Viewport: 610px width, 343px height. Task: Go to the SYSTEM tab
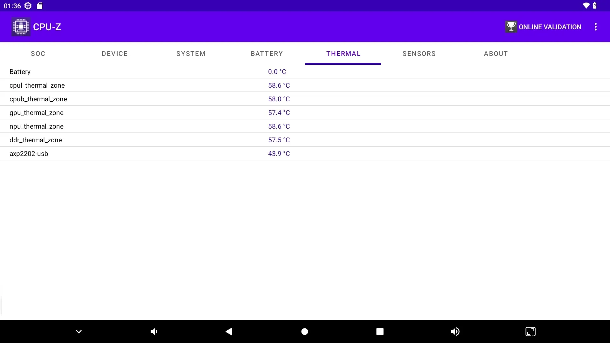191,54
